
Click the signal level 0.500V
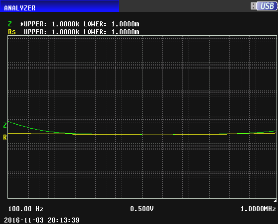coord(142,209)
